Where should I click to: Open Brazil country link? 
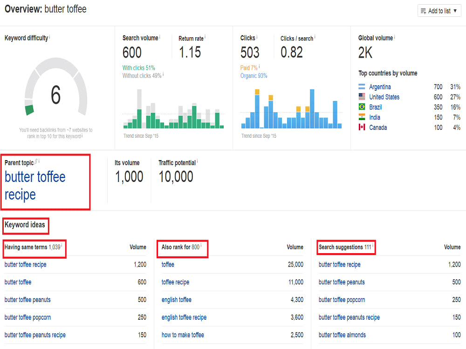[x=375, y=107]
